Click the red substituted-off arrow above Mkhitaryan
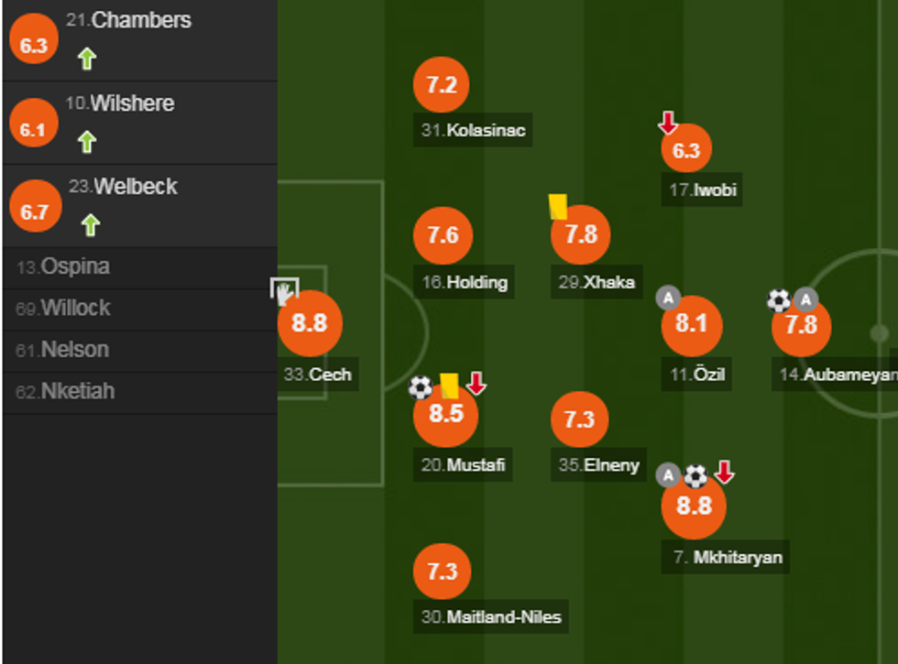The image size is (898, 664). click(x=724, y=473)
